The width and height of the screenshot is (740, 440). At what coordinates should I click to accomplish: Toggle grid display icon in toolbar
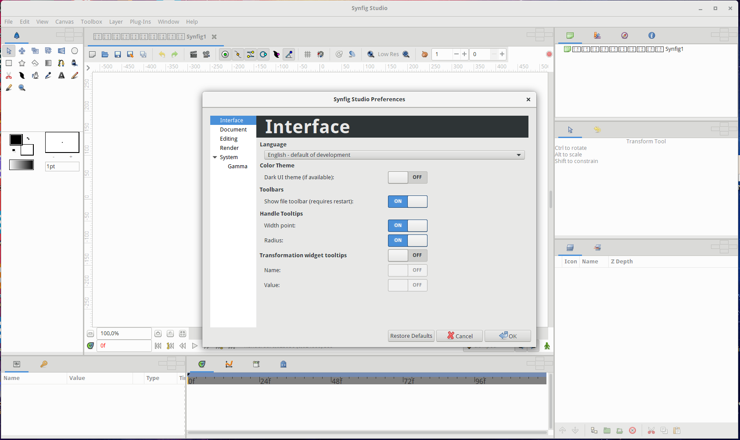308,54
